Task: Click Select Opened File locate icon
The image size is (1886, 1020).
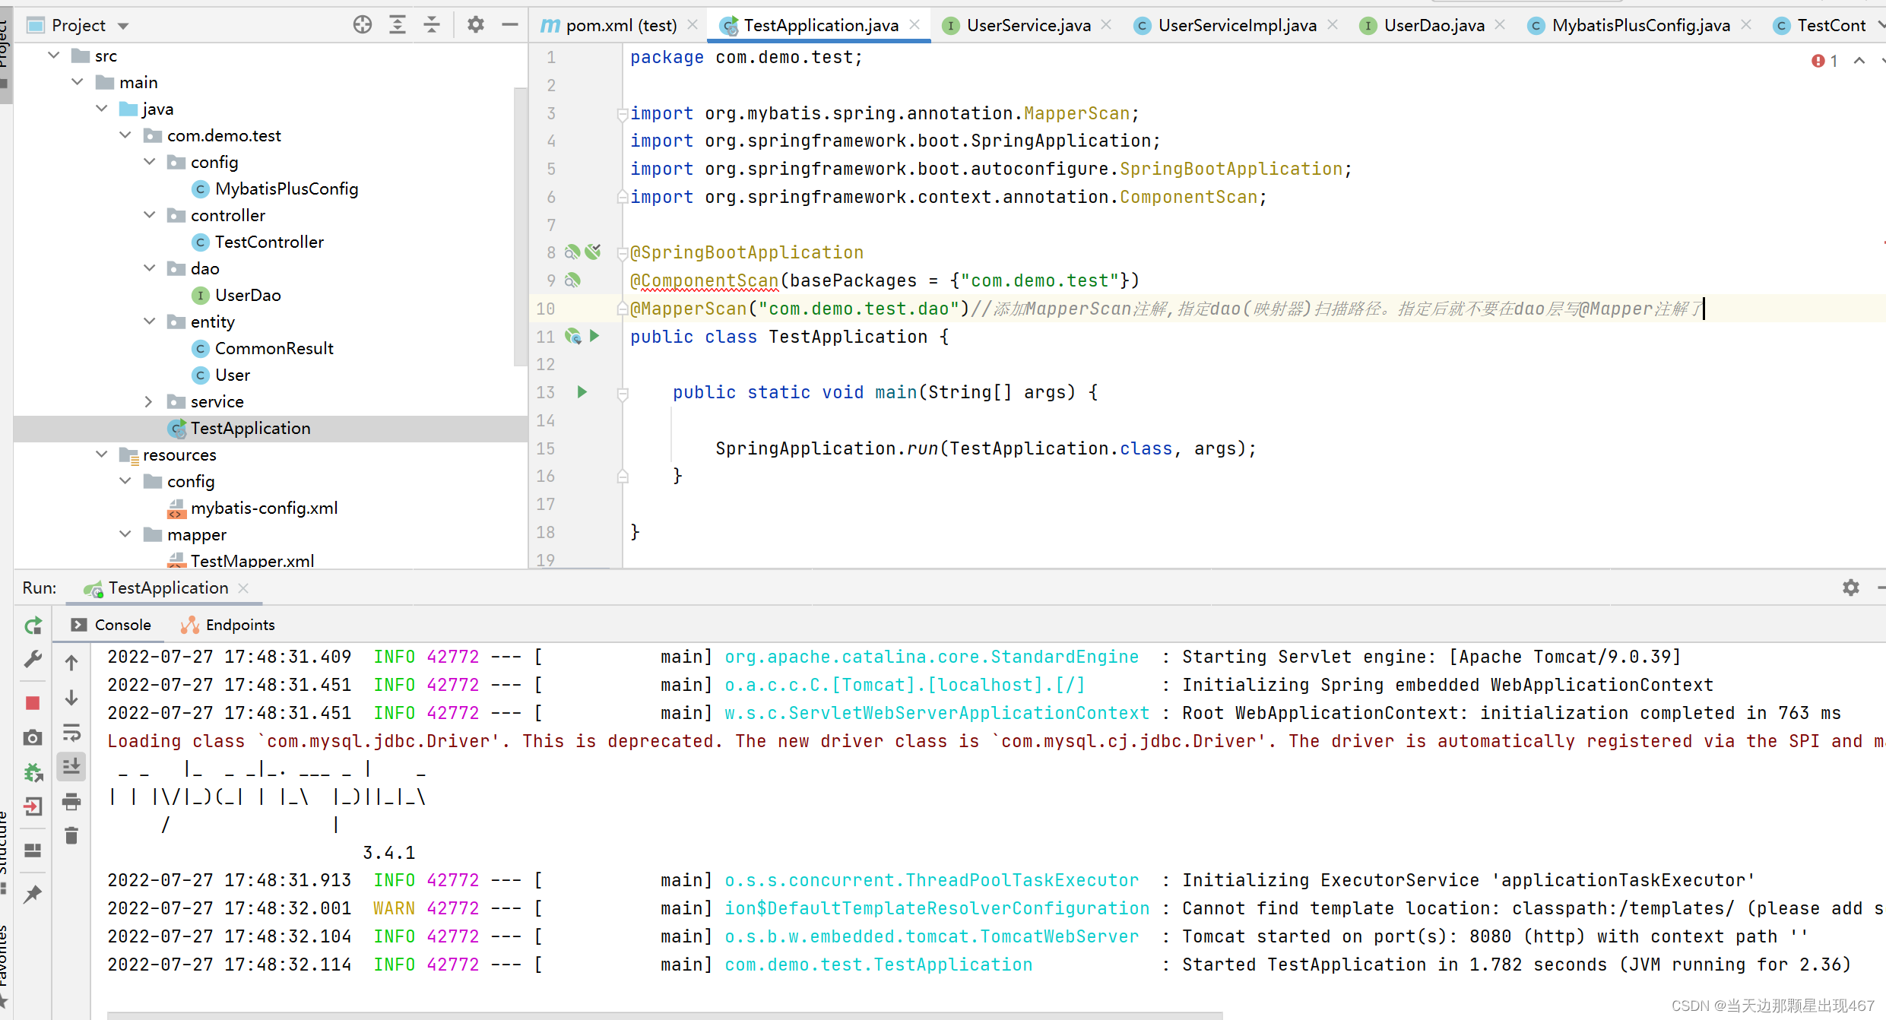Action: [363, 25]
